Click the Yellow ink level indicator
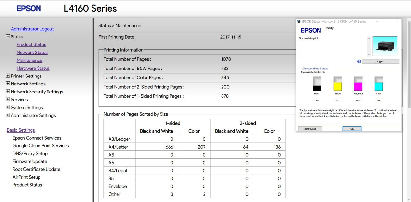Image resolution: width=411 pixels, height=202 pixels. (x=337, y=84)
